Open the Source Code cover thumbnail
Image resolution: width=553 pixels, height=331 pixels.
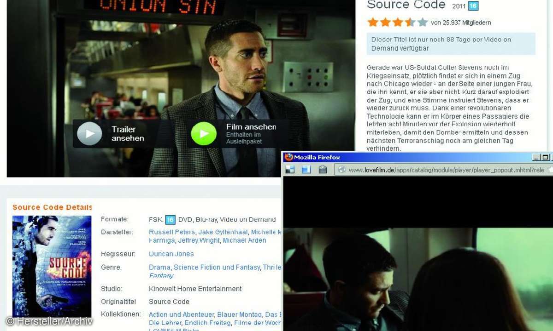click(52, 266)
